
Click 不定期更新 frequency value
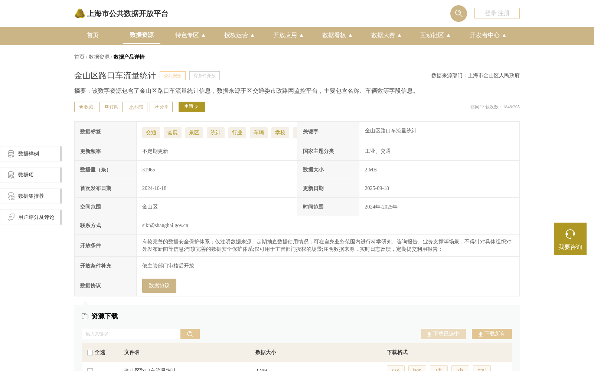[155, 151]
